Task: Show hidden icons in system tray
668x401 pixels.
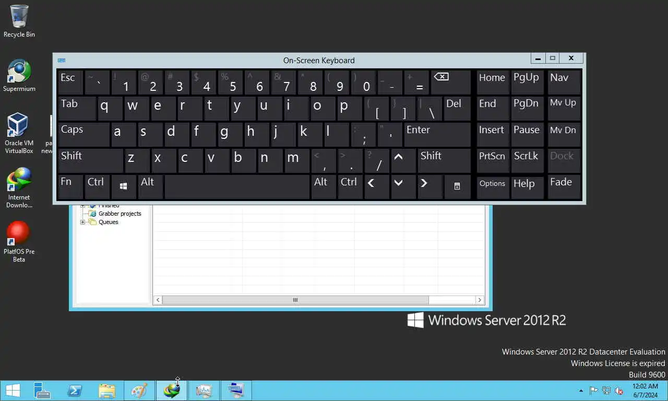Action: 581,391
